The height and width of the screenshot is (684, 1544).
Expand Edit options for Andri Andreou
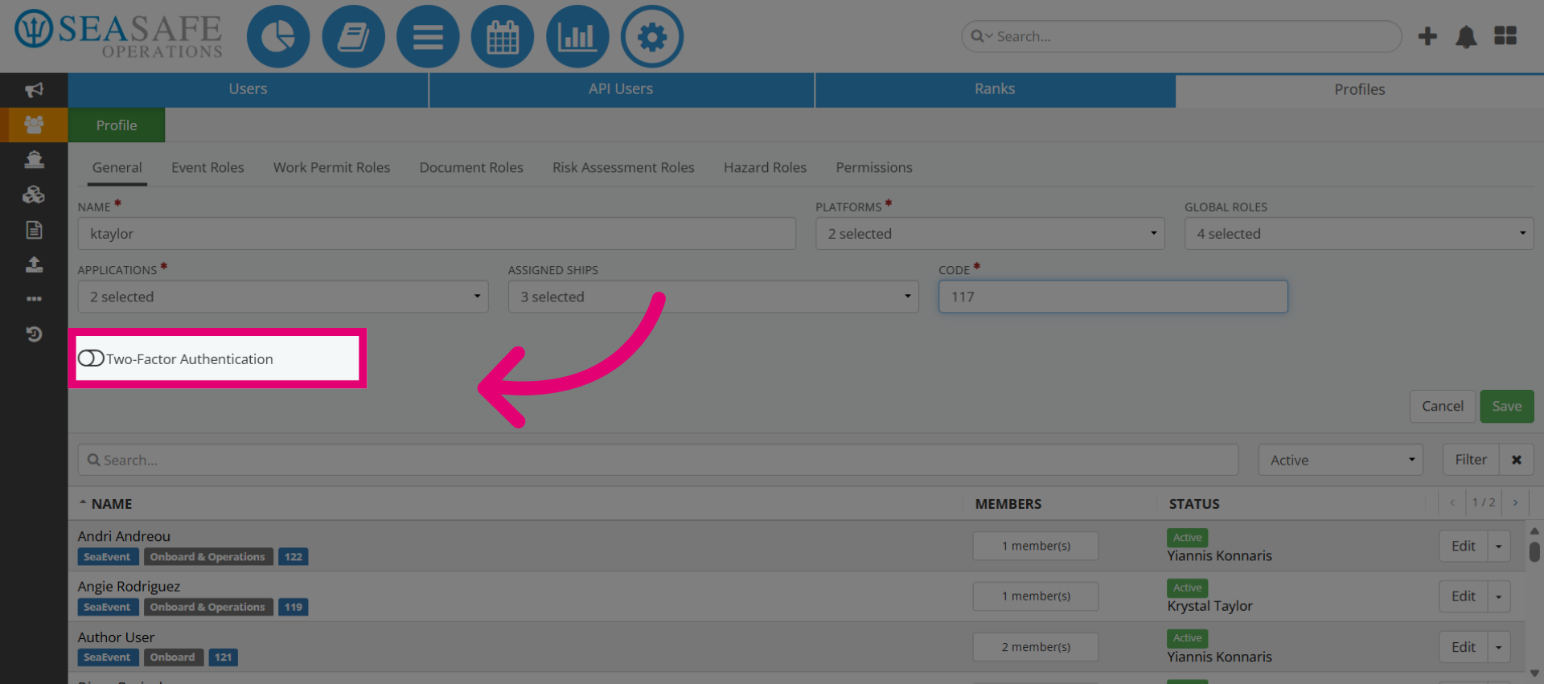[x=1499, y=547]
